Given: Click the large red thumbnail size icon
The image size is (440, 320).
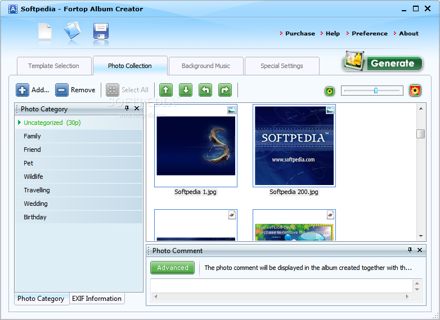Looking at the screenshot, I should coord(415,91).
